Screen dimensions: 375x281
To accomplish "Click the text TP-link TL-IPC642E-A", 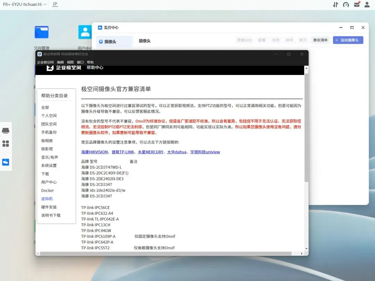I will tap(100, 219).
